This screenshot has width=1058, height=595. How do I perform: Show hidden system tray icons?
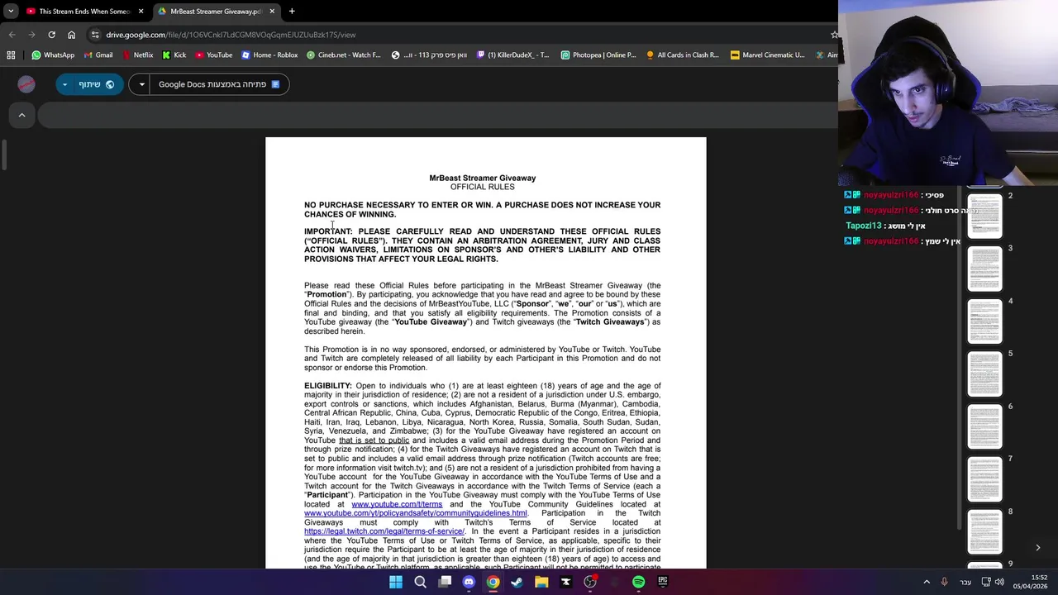(927, 582)
